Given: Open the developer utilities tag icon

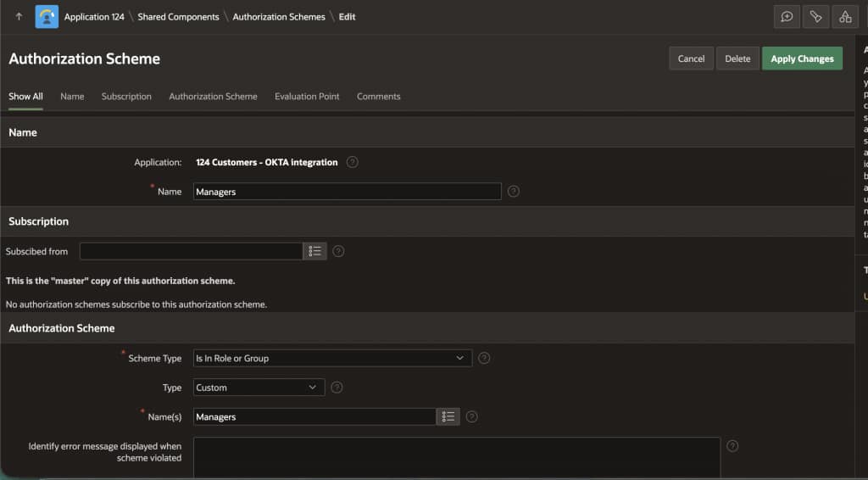Looking at the screenshot, I should pyautogui.click(x=816, y=17).
